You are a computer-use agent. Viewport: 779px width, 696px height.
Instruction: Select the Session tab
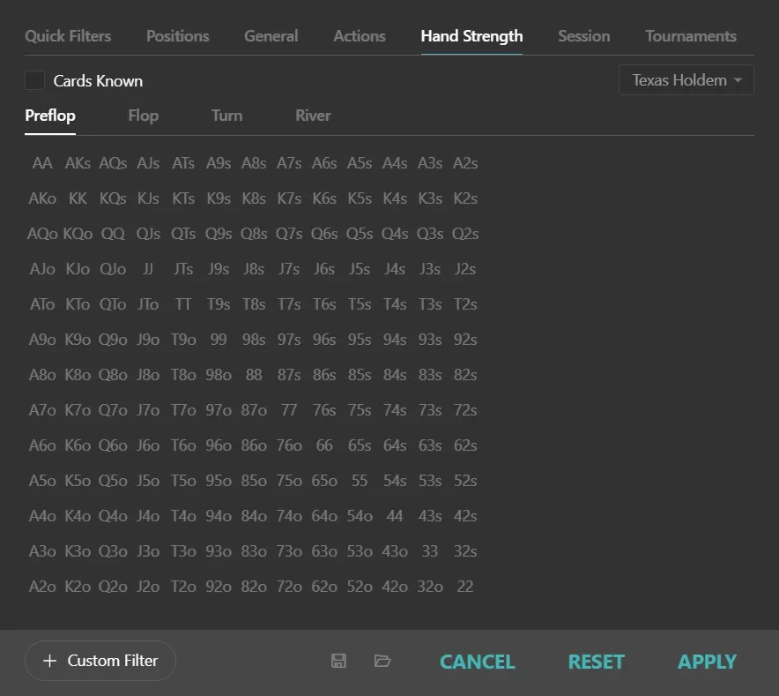click(583, 36)
